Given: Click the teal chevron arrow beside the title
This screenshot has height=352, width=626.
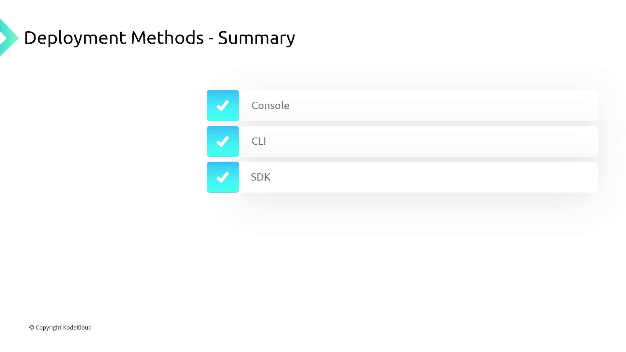Looking at the screenshot, I should 8,38.
